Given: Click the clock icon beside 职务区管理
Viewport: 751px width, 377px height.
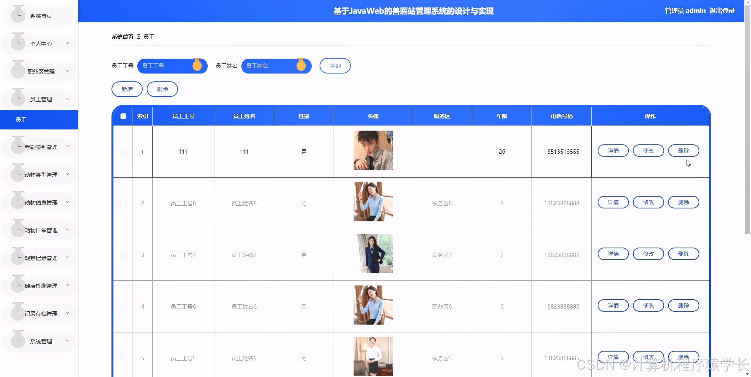Looking at the screenshot, I should tap(18, 70).
